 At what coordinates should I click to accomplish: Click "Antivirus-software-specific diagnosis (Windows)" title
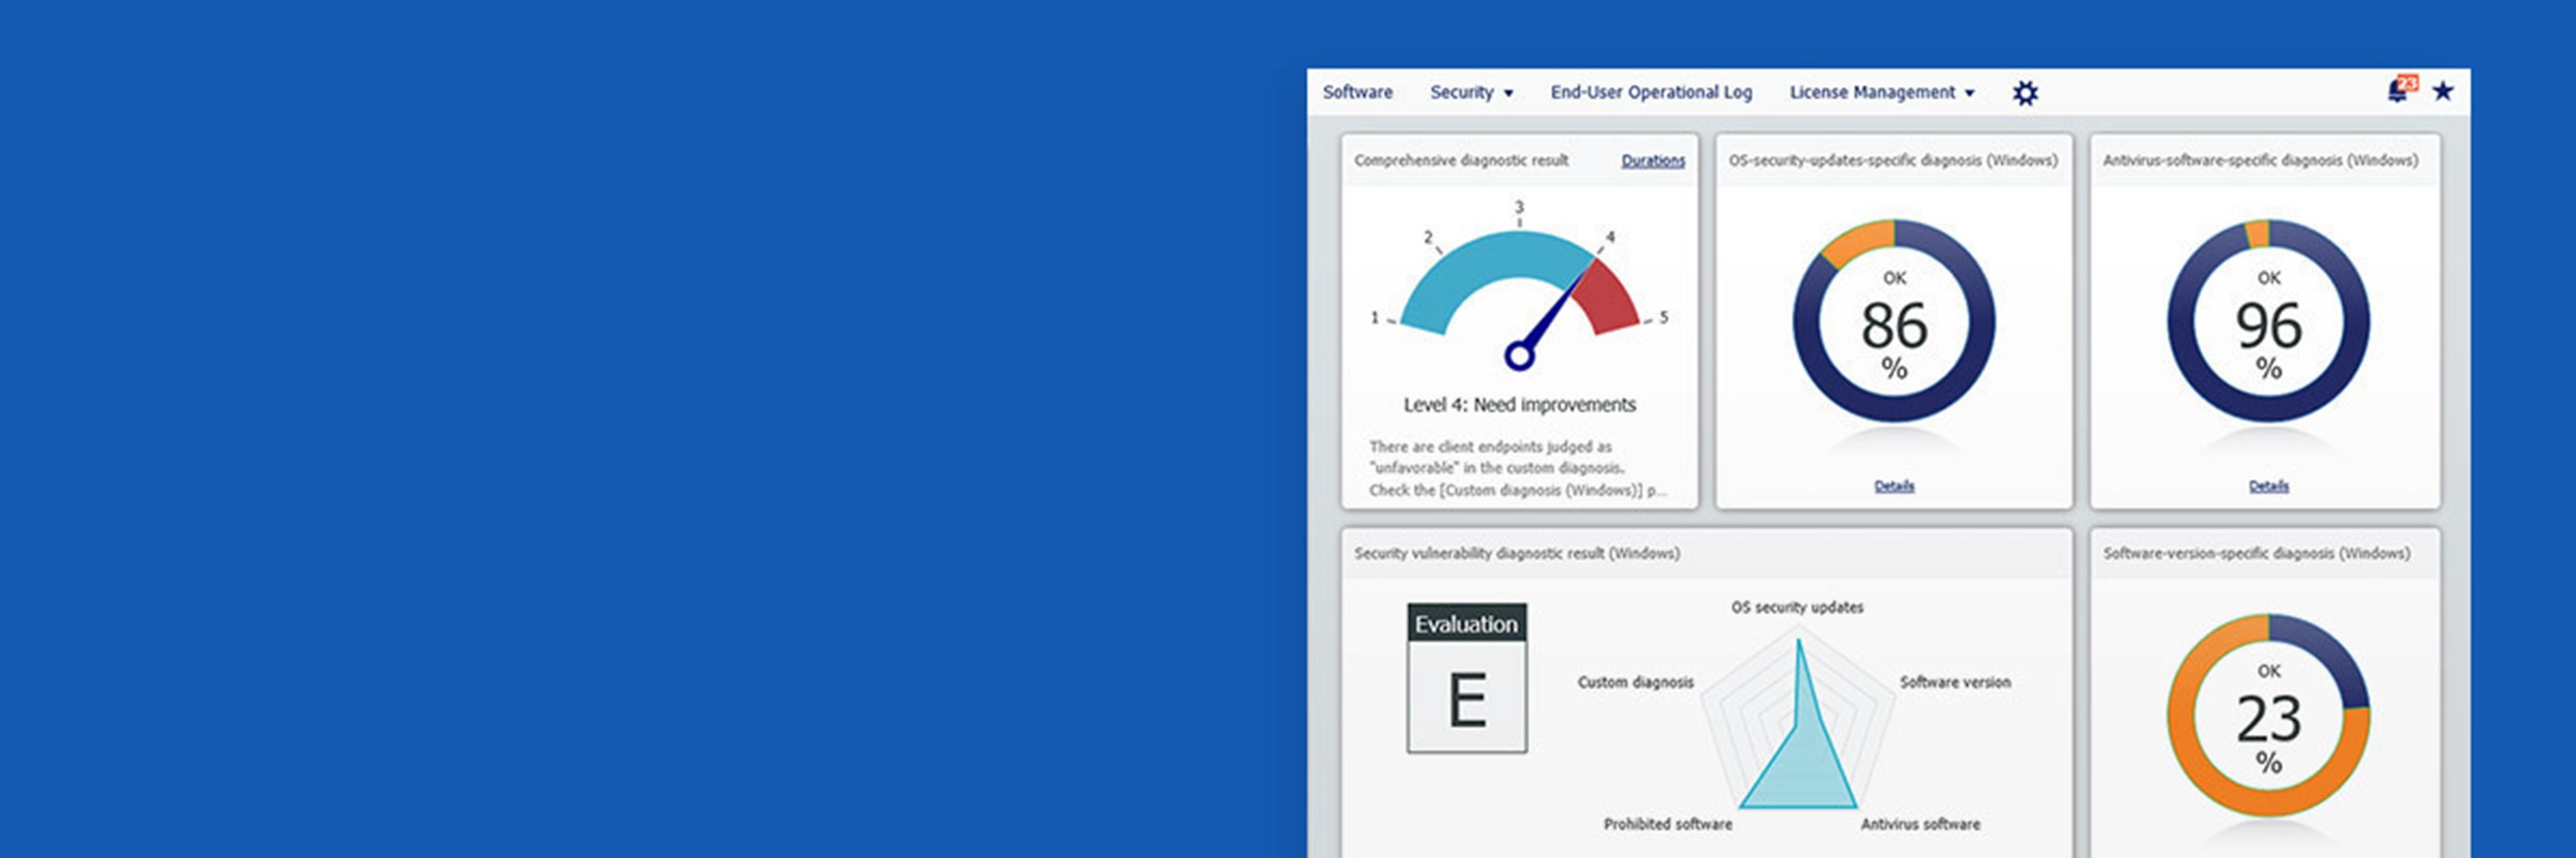click(x=2260, y=160)
